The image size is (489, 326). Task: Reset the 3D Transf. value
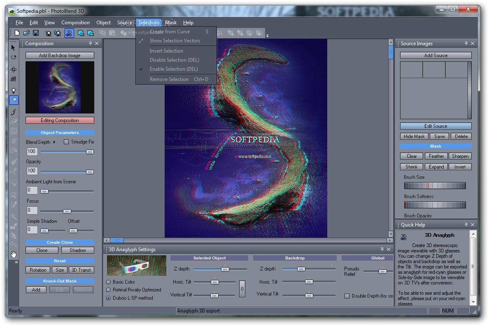pos(81,270)
